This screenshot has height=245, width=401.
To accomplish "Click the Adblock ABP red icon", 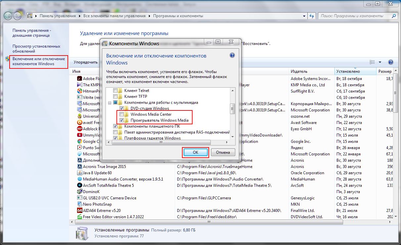I will [x=79, y=129].
